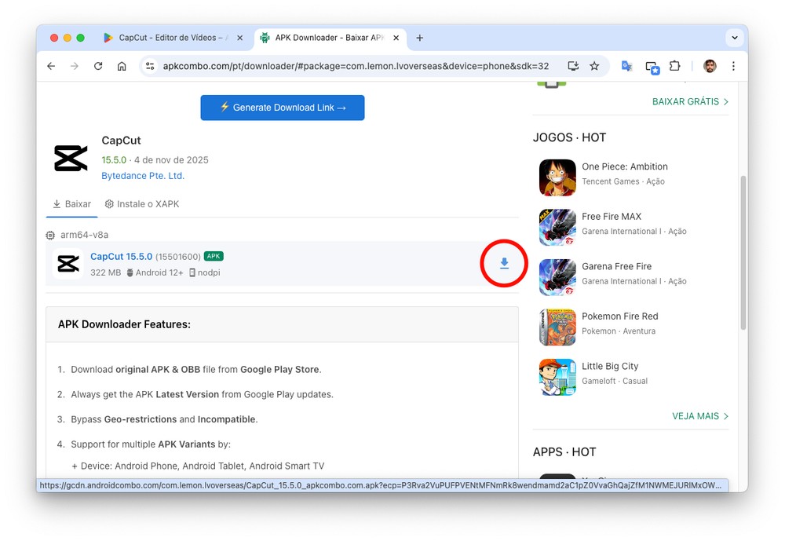Go to the browser home page
This screenshot has height=541, width=785.
122,66
